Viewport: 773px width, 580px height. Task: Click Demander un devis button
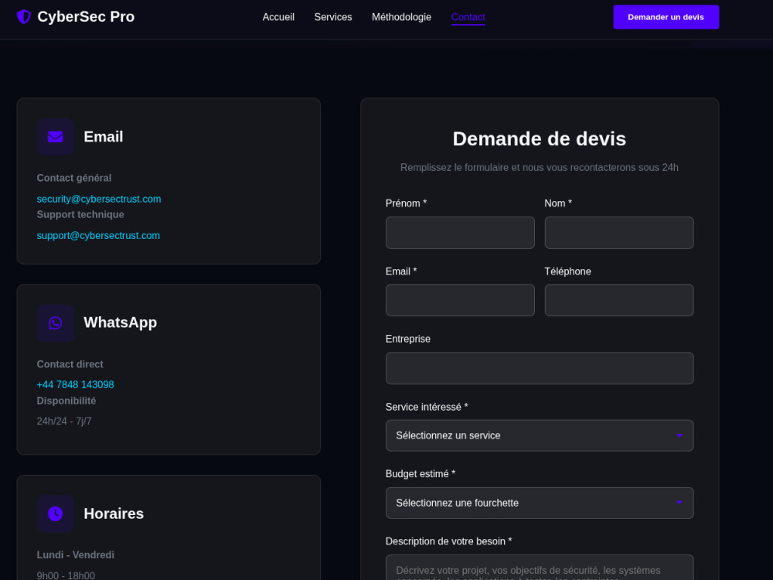(666, 17)
